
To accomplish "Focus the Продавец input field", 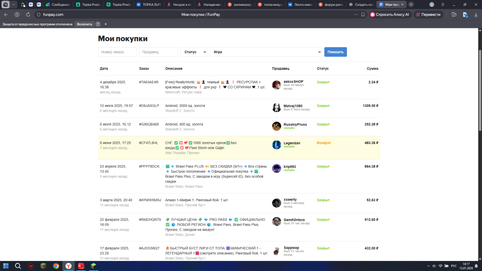I will [158, 52].
